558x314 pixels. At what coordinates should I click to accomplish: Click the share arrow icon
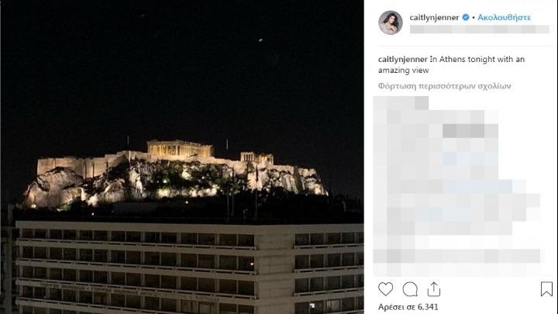pyautogui.click(x=434, y=289)
